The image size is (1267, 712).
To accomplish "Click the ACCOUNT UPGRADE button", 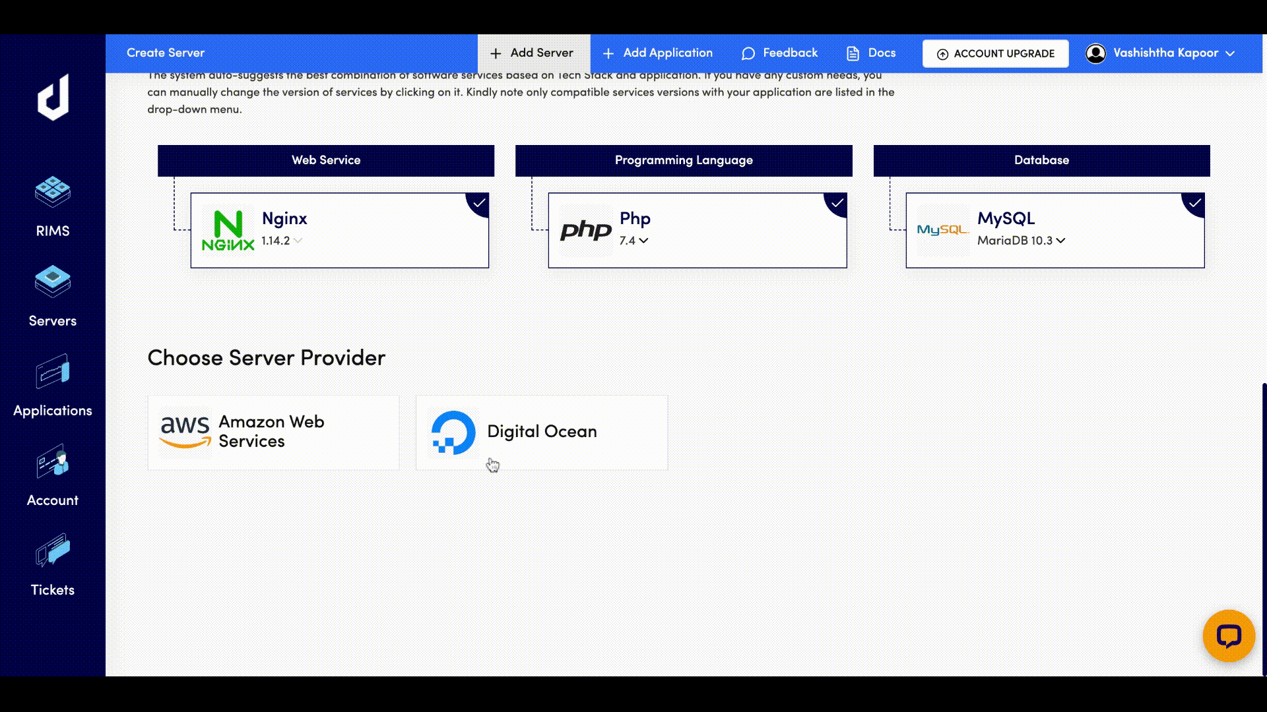I will tap(995, 53).
